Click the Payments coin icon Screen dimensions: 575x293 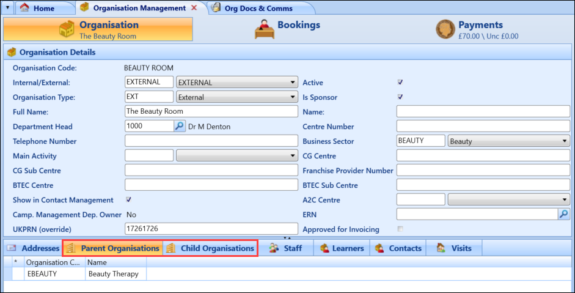coord(445,29)
